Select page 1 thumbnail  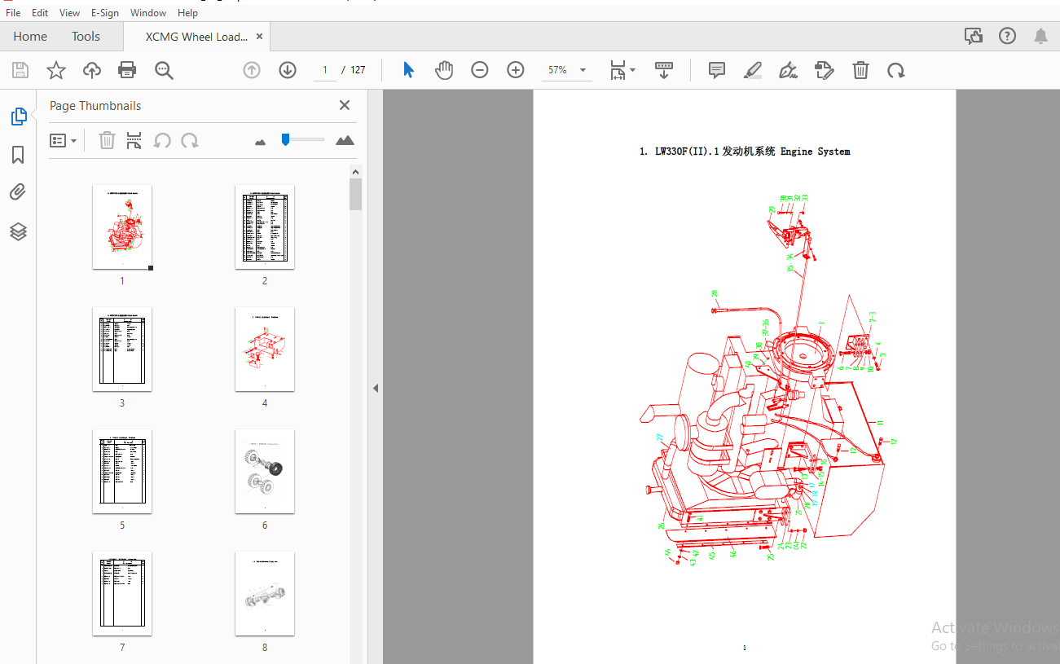coord(122,226)
